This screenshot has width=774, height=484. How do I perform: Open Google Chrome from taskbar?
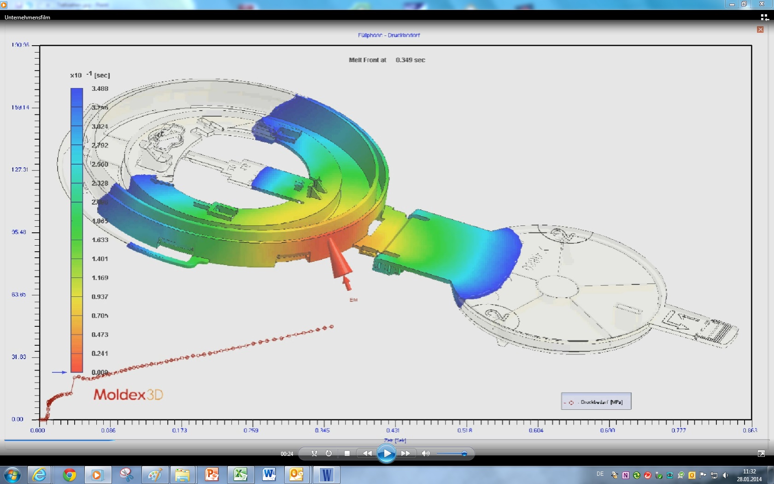click(x=70, y=475)
